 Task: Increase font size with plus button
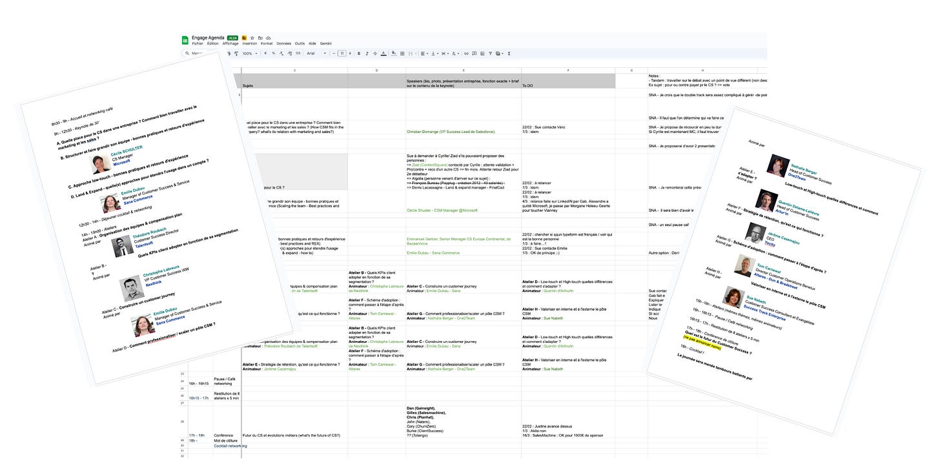[351, 53]
